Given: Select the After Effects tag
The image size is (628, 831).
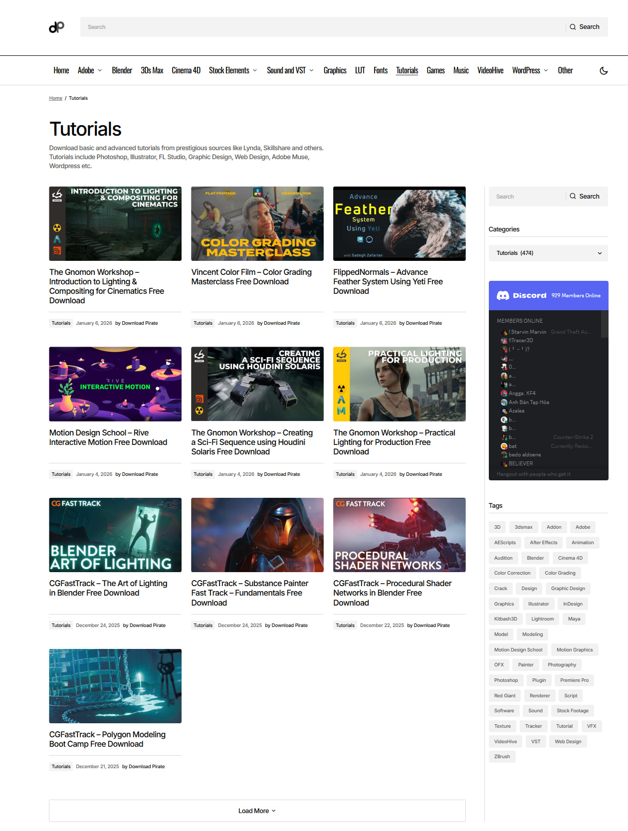Looking at the screenshot, I should [543, 543].
